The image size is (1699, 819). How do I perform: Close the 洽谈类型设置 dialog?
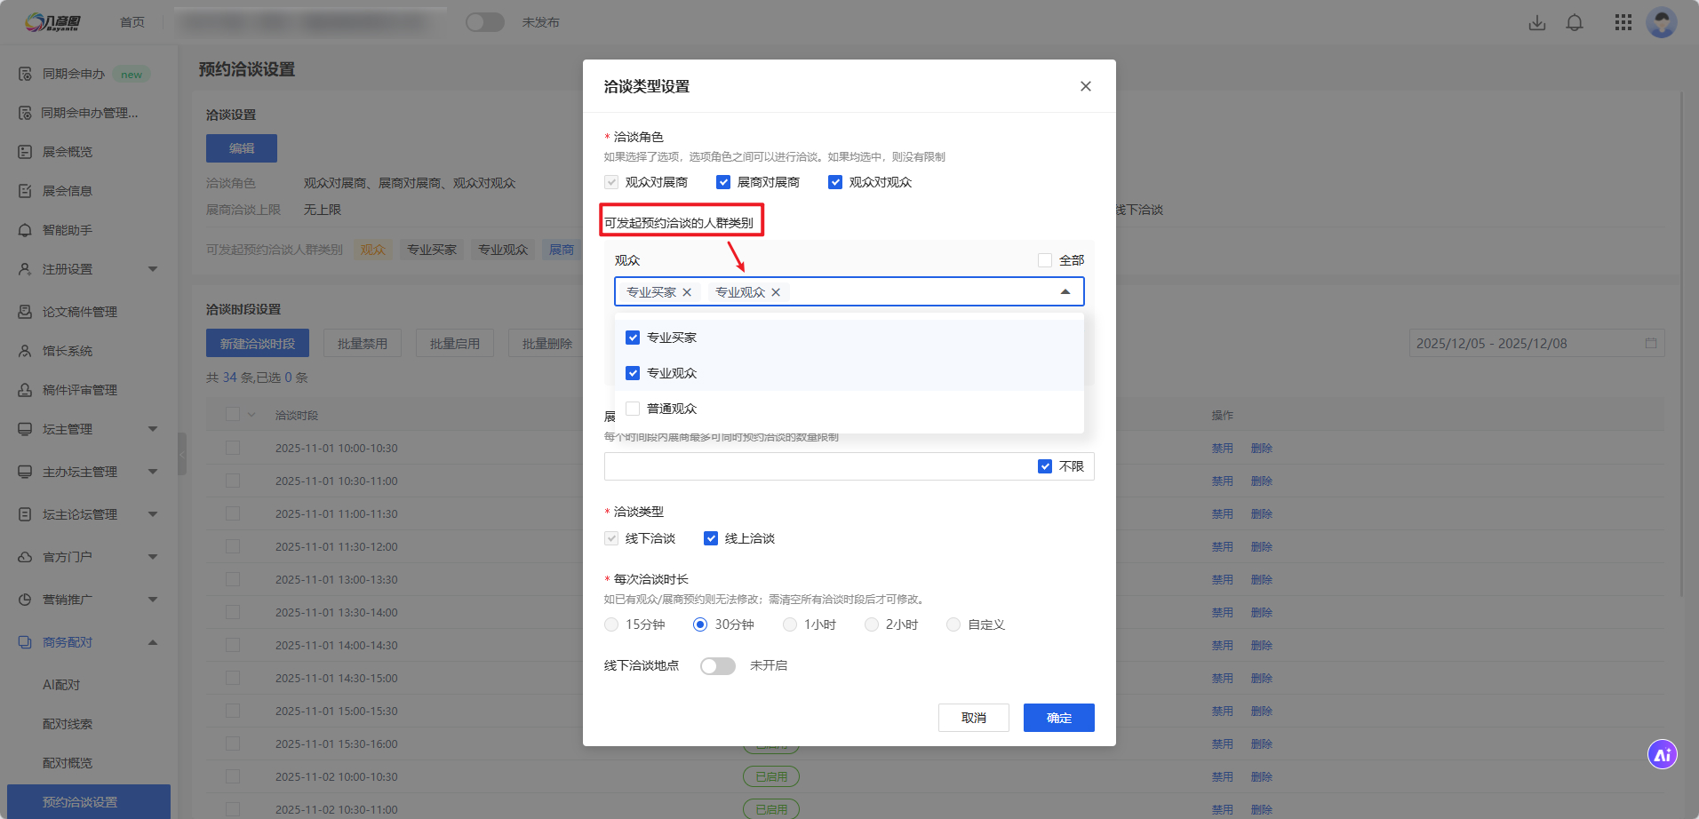1085,86
